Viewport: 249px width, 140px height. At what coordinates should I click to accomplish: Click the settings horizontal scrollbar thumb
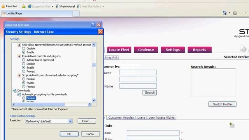point(40,104)
